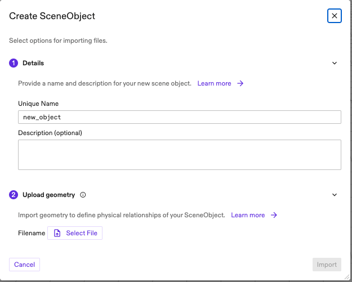The height and width of the screenshot is (282, 352).
Task: Click the arrow icon after Details Learn more
Action: [240, 83]
